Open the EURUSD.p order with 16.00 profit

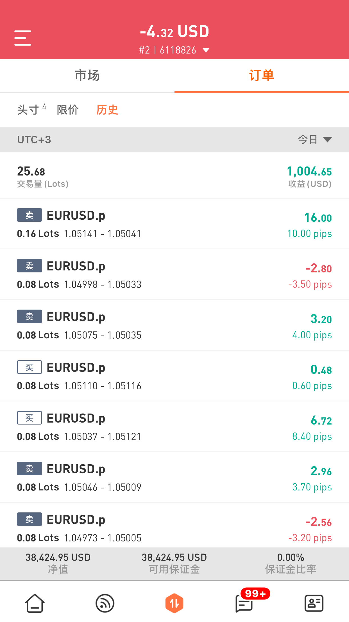[175, 224]
